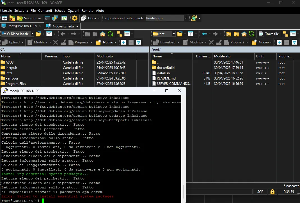Open the Schede menu
This screenshot has height=203, width=300.
pyautogui.click(x=60, y=11)
